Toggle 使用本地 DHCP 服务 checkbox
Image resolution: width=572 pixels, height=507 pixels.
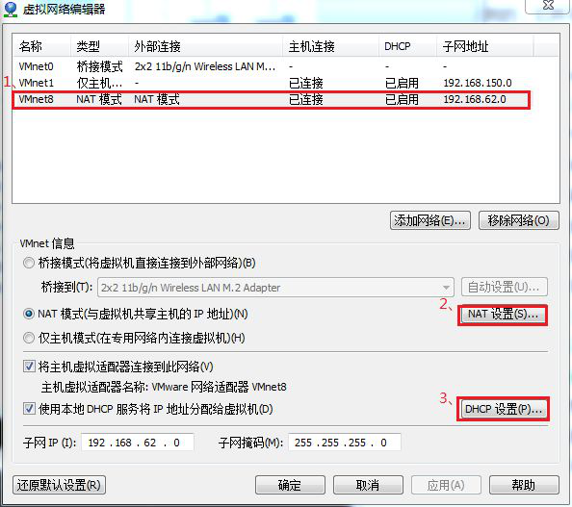(x=29, y=408)
